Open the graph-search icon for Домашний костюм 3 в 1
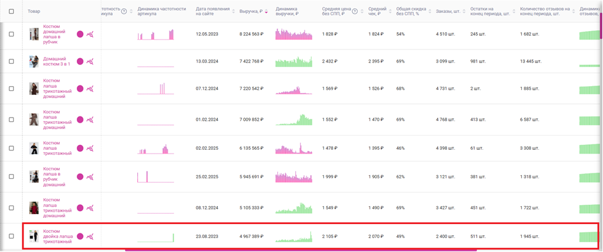 pos(90,61)
